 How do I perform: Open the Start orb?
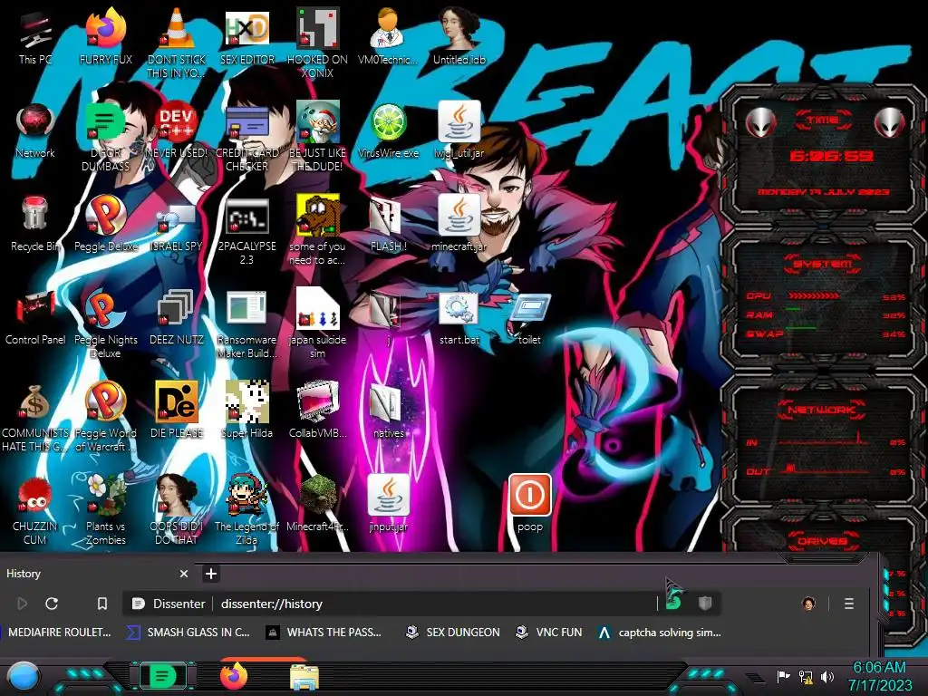tap(24, 676)
